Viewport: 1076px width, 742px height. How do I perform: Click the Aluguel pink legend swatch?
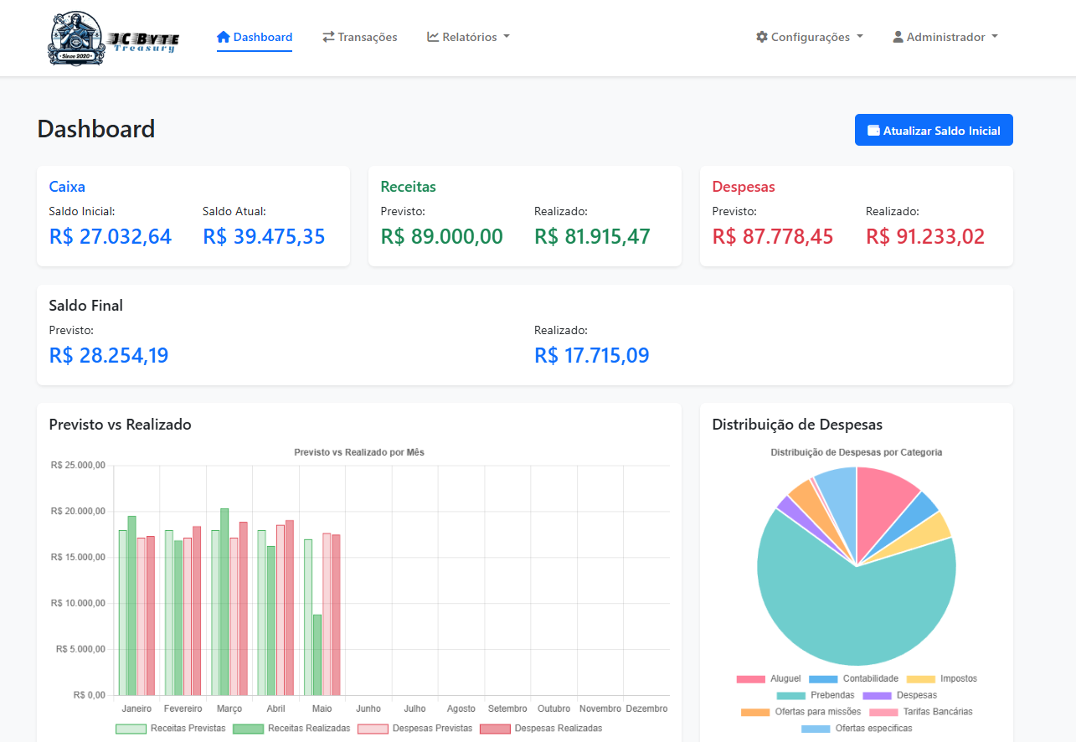click(x=750, y=679)
